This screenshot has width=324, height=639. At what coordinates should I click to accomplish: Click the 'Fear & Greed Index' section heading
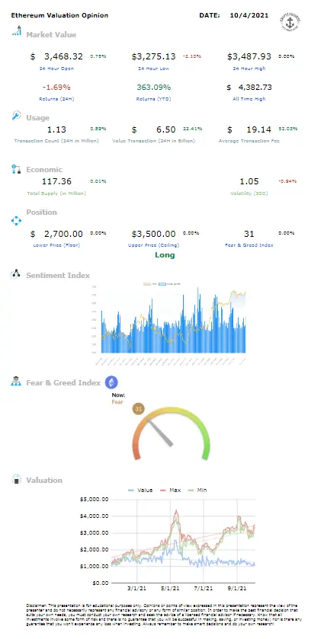point(63,383)
